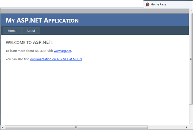Click the vertical scrollbar thumb
This screenshot has height=130, width=193.
191,59
